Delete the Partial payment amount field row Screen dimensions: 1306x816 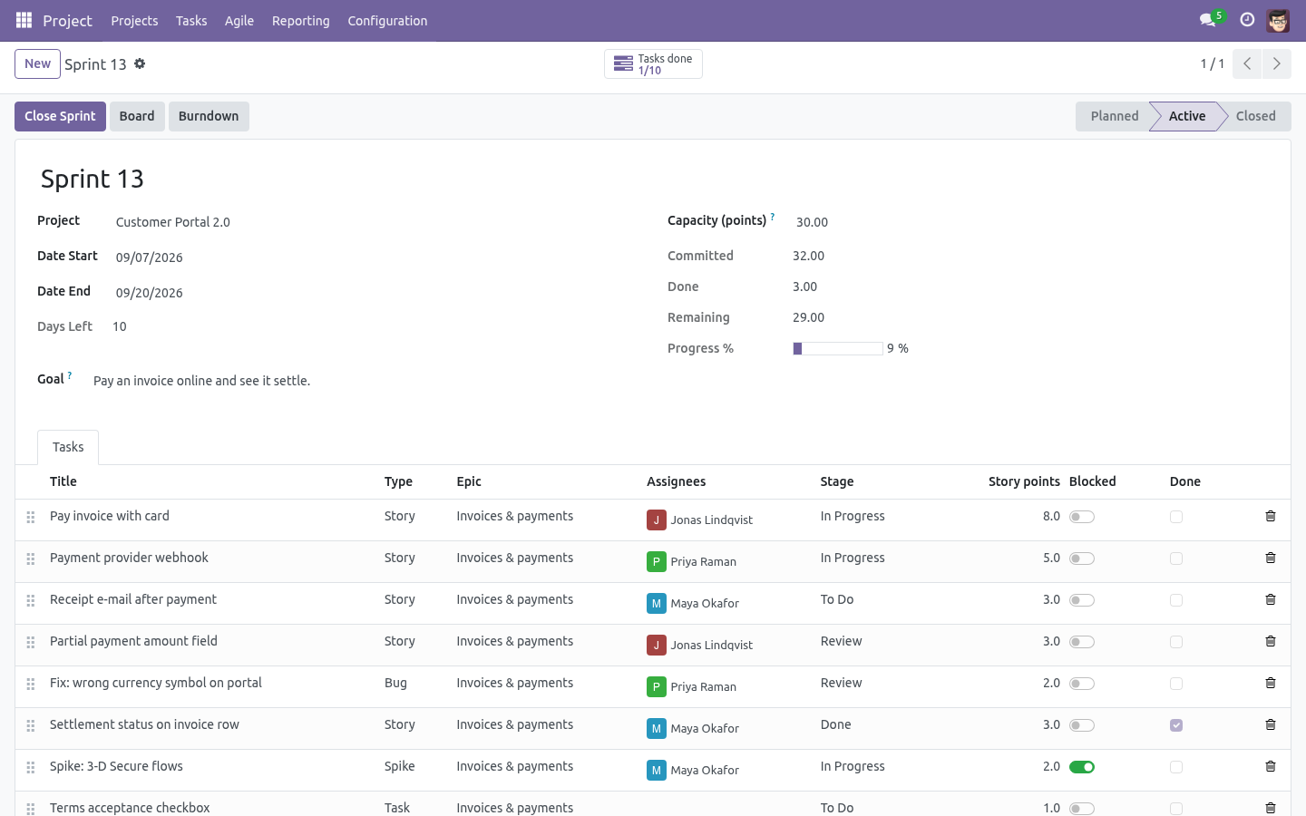(x=1271, y=641)
